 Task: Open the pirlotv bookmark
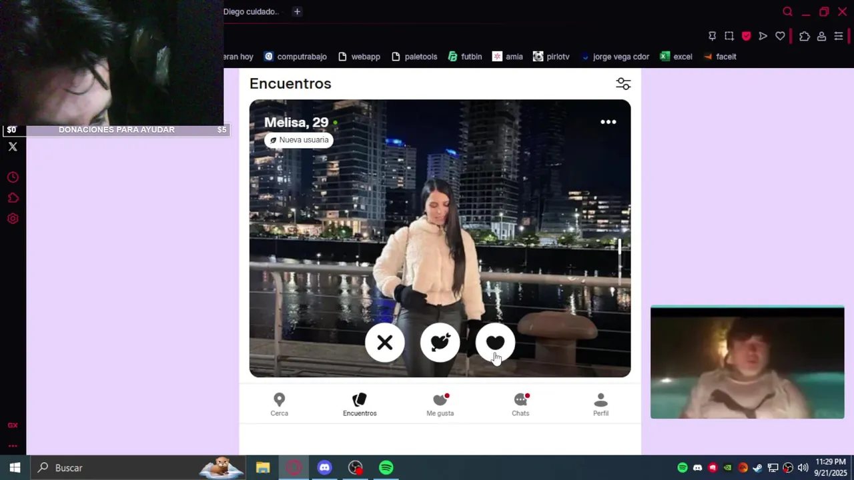(x=551, y=57)
